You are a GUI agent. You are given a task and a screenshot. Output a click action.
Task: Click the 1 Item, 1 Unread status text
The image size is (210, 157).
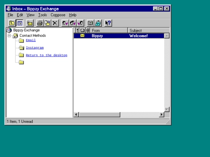20,121
